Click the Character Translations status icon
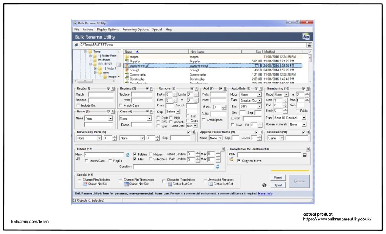This screenshot has width=386, height=234. pyautogui.click(x=170, y=184)
